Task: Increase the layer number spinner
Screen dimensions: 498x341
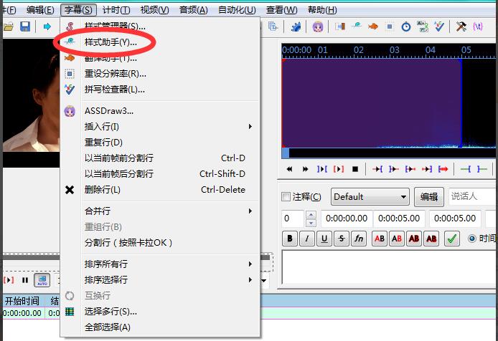Action: click(x=311, y=215)
